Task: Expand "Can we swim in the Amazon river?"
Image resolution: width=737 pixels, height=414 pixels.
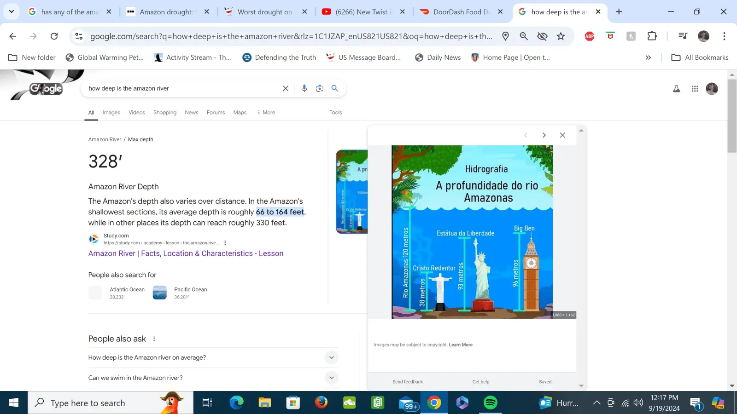Action: pyautogui.click(x=331, y=378)
